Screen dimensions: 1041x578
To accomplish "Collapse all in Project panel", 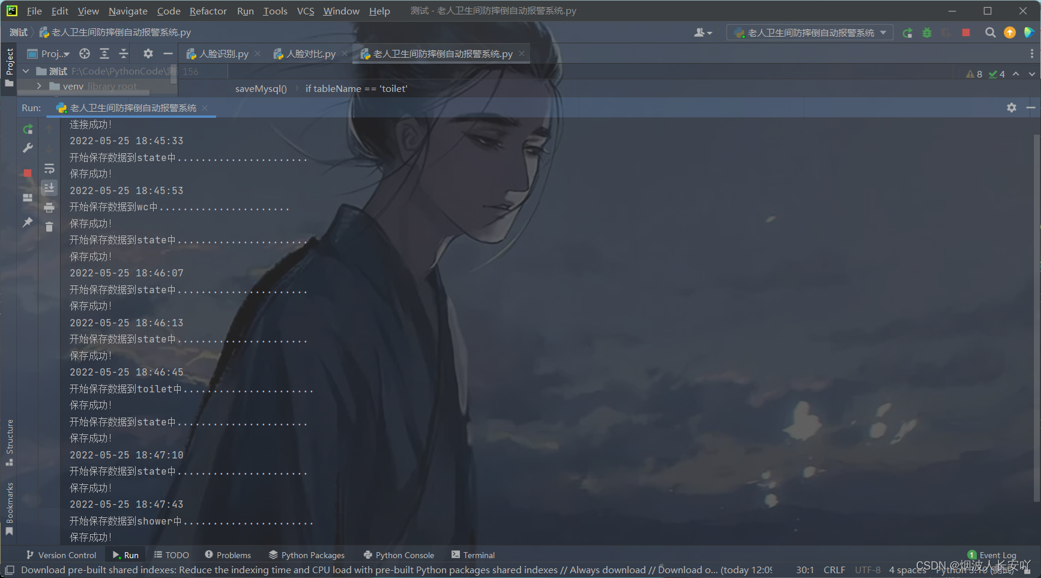I will (x=124, y=53).
